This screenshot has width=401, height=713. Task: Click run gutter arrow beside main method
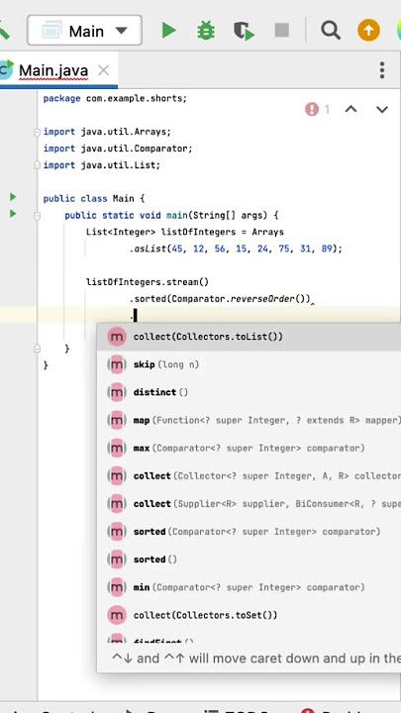click(x=13, y=213)
